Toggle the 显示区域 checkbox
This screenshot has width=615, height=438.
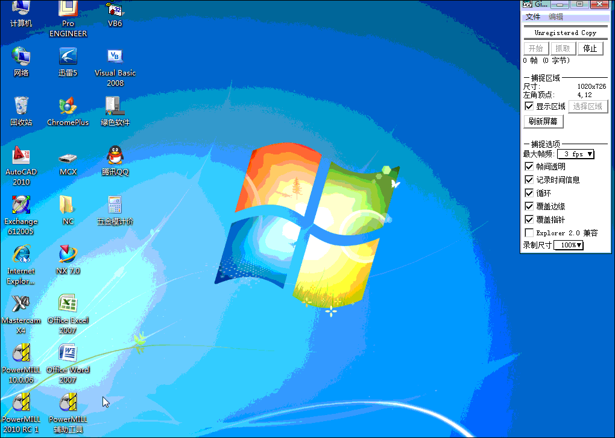tap(529, 106)
